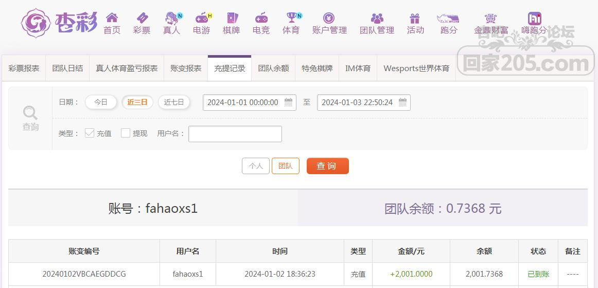
Task: Click the orange 查询 search button
Action: coord(328,166)
